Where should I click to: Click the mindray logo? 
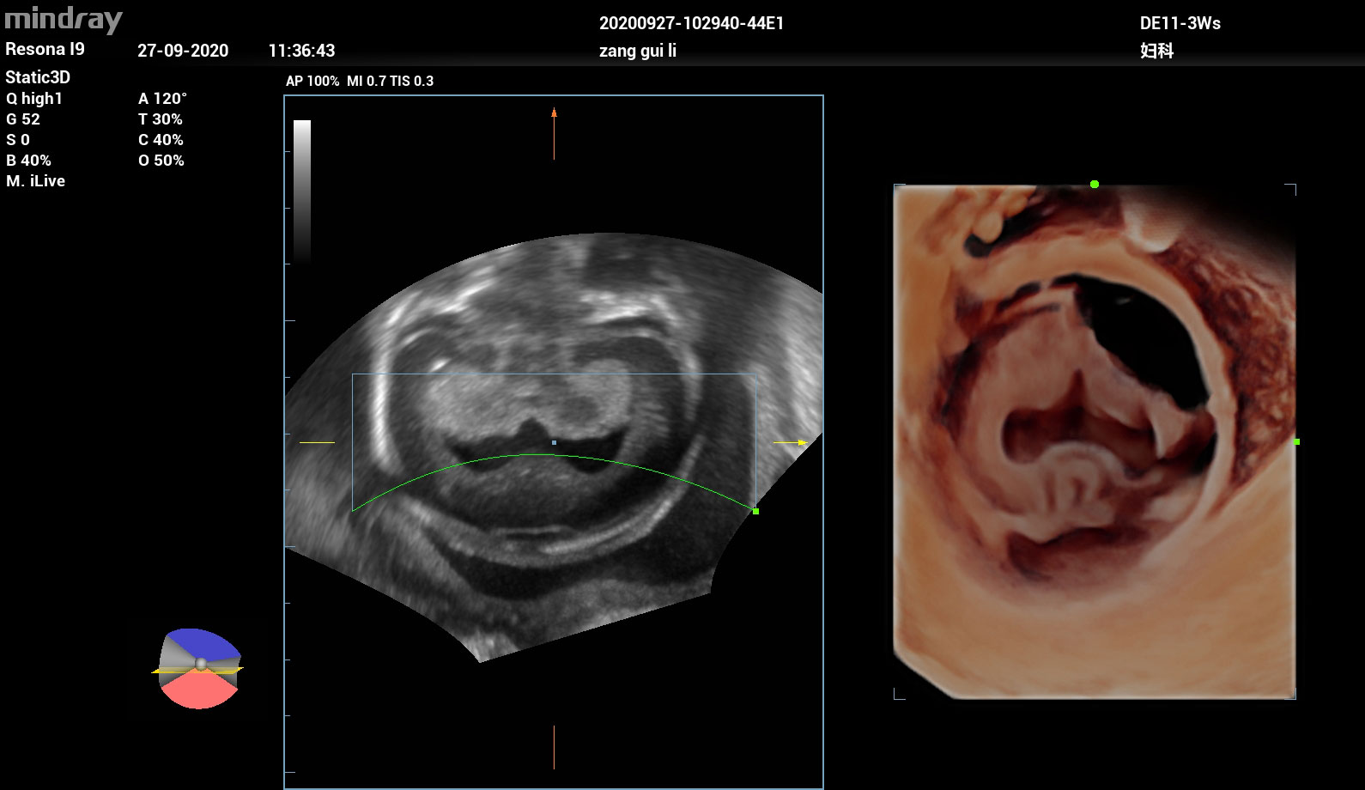[64, 19]
